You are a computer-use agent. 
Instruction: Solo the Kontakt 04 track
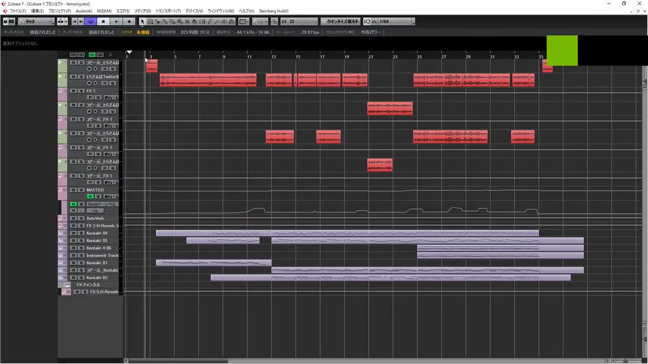tap(81, 233)
